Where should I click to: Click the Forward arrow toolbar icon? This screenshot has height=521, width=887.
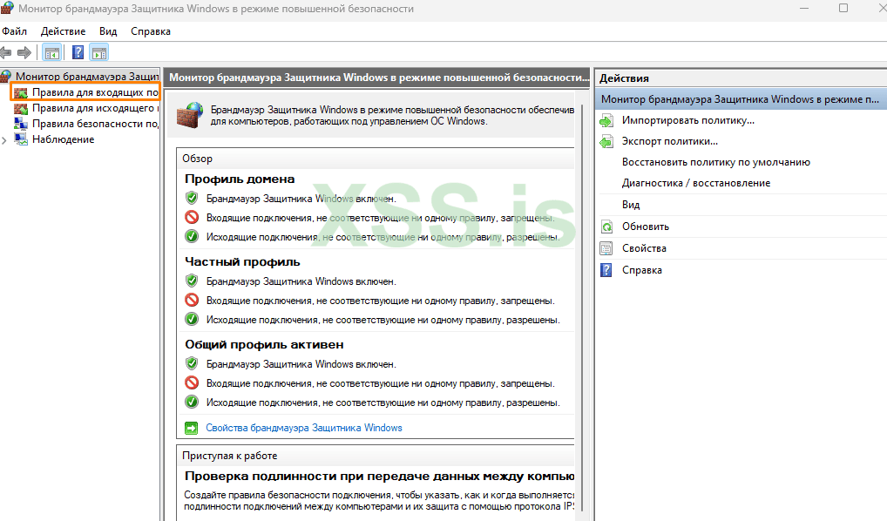tap(24, 53)
